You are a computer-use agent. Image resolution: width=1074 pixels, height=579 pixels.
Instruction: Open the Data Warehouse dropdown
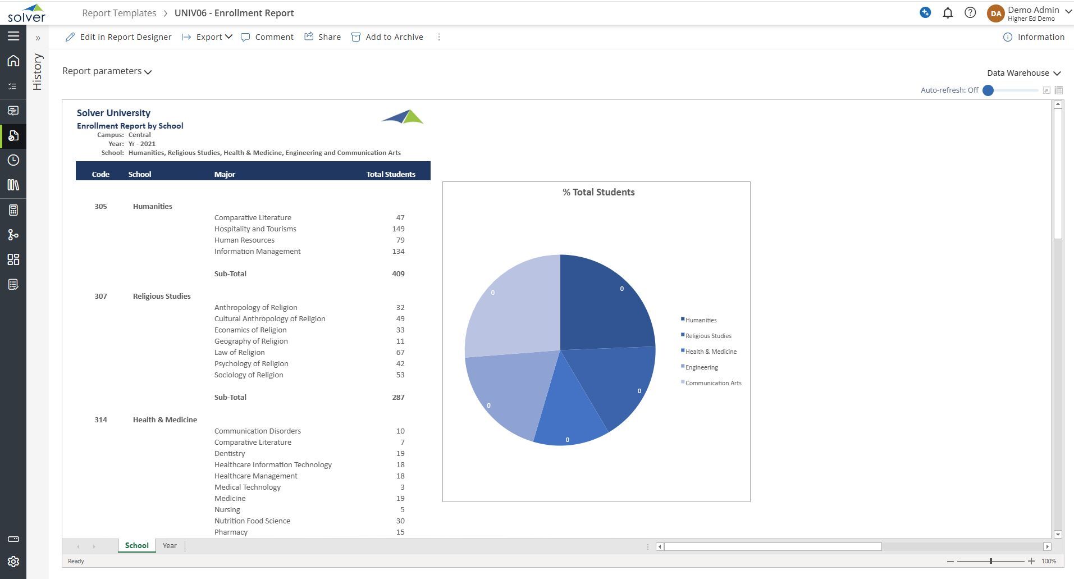(x=1023, y=73)
